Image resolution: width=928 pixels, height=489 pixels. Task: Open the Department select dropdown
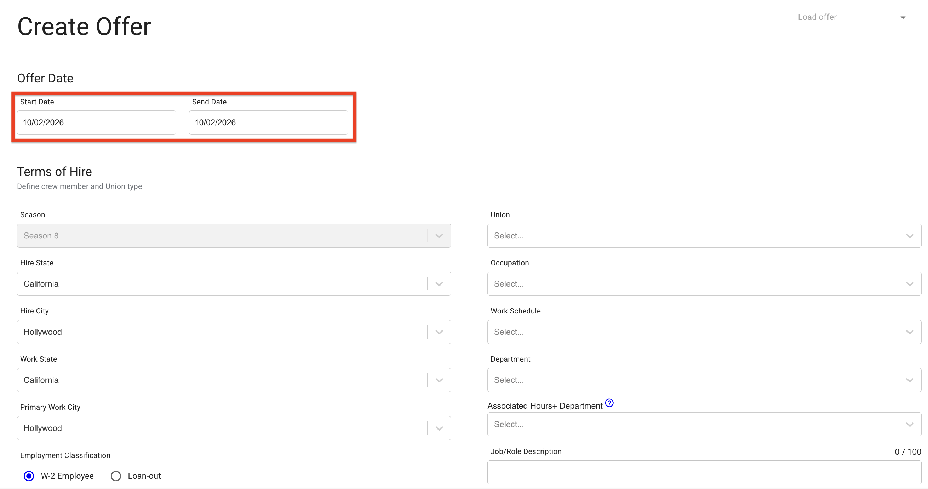tap(704, 380)
